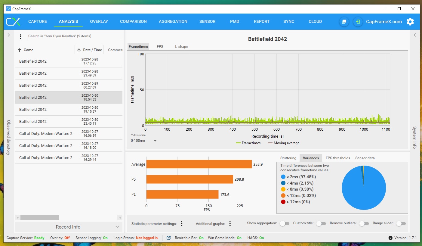This screenshot has height=246, width=422.
Task: Click the CapFrameX title bar app icon
Action: tap(8, 9)
